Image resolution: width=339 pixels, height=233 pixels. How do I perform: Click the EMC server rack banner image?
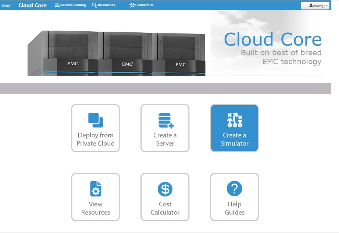[x=116, y=53]
